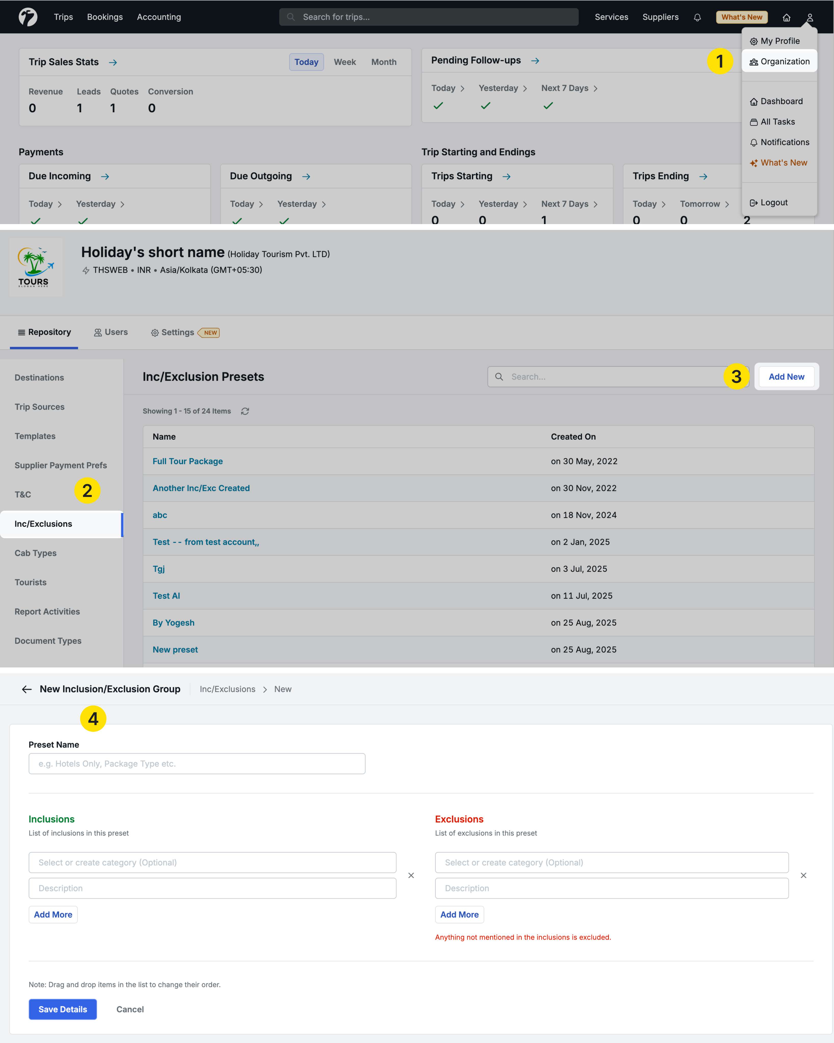Remove the inclusion row with X icon

coord(411,875)
